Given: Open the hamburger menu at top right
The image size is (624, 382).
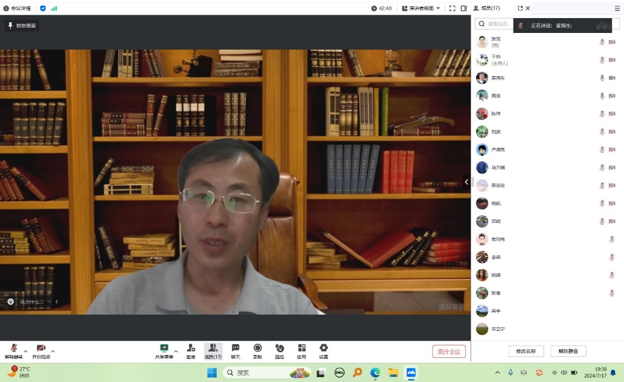Looking at the screenshot, I should pos(617,8).
